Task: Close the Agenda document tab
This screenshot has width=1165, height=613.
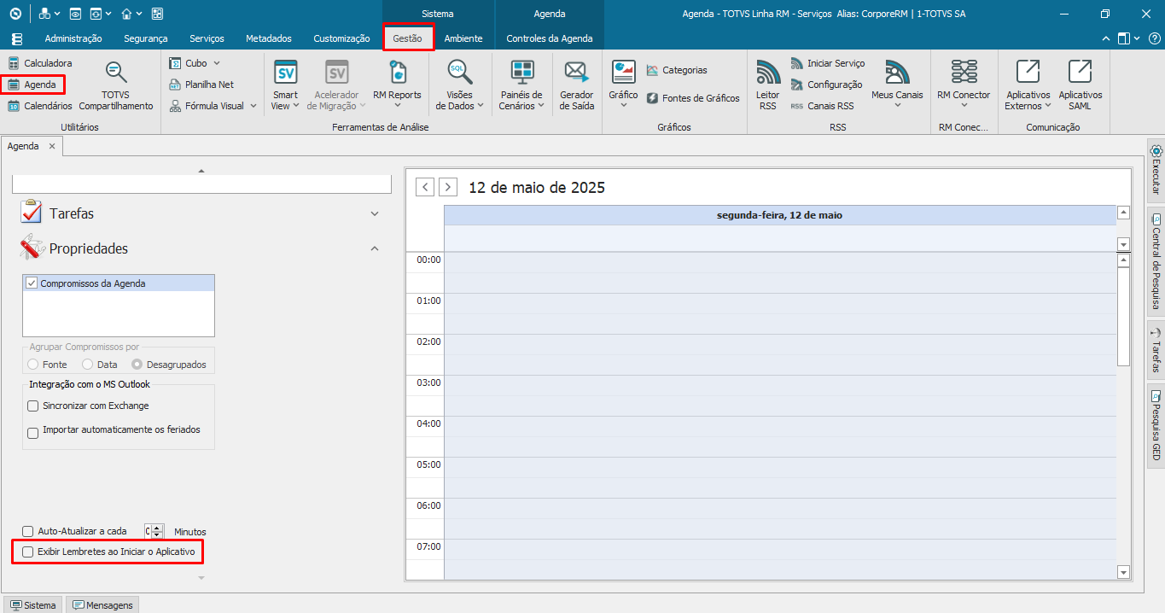Action: pyautogui.click(x=51, y=146)
